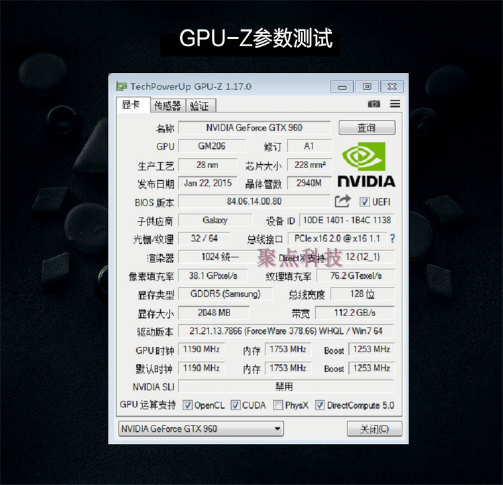
Task: Switch to the 传感器 tab
Action: tap(168, 106)
